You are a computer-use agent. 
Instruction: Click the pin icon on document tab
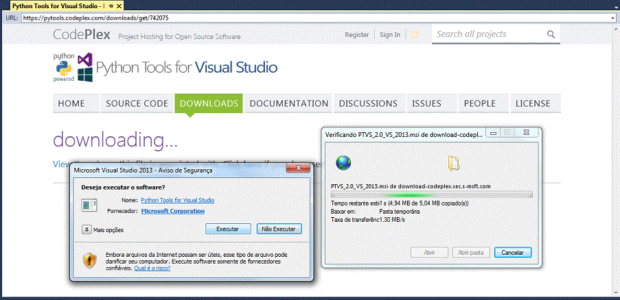[x=111, y=6]
